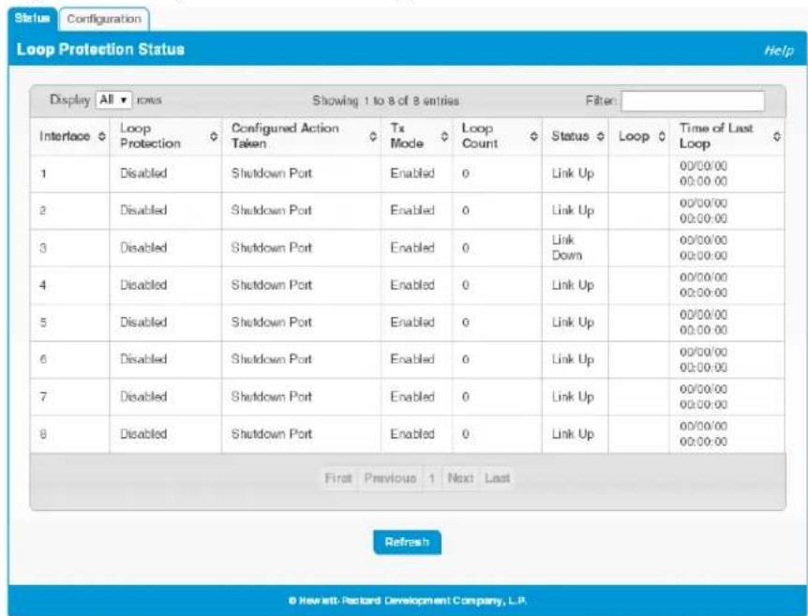Viewport: 808px width, 616px height.
Task: Switch to the Configuration tab
Action: [104, 19]
